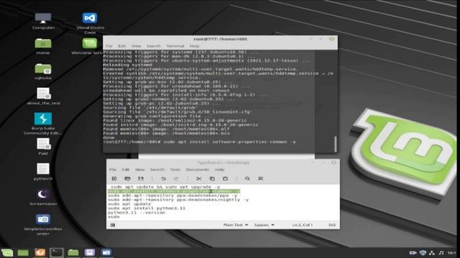Viewport: 460px width, 258px height.
Task: Click Visual Studio Code desktop icon
Action: click(x=90, y=23)
